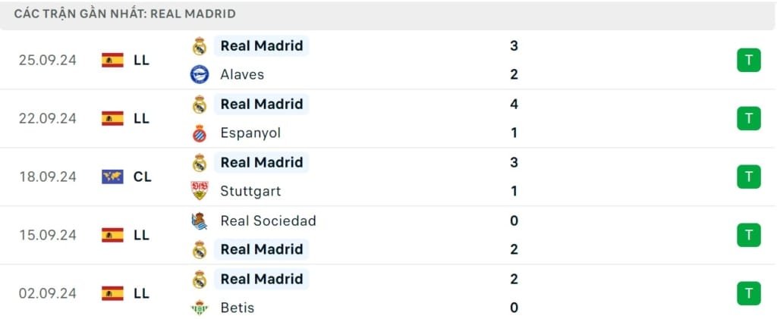Click the Real Madrid score 4 versus Espanyol
The width and height of the screenshot is (777, 319).
514,104
